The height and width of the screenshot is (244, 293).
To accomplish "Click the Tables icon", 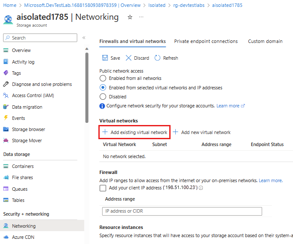I will [6, 200].
